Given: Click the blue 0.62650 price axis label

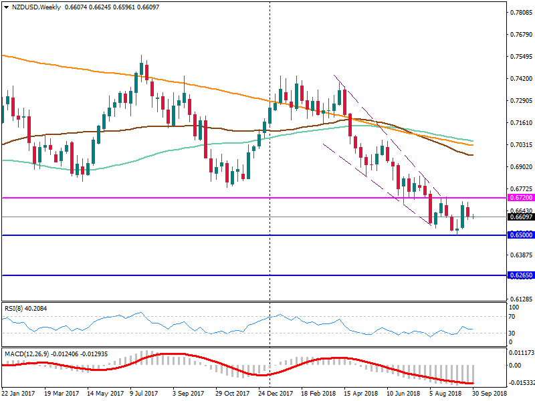Looking at the screenshot, I should coord(520,275).
